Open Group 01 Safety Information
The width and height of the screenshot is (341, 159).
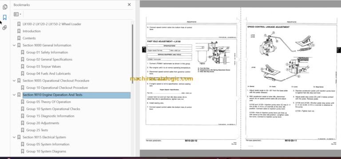pyautogui.click(x=47, y=53)
